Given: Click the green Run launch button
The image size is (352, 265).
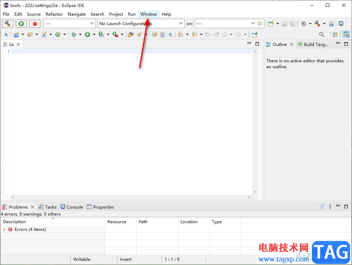Looking at the screenshot, I should click(x=21, y=24).
